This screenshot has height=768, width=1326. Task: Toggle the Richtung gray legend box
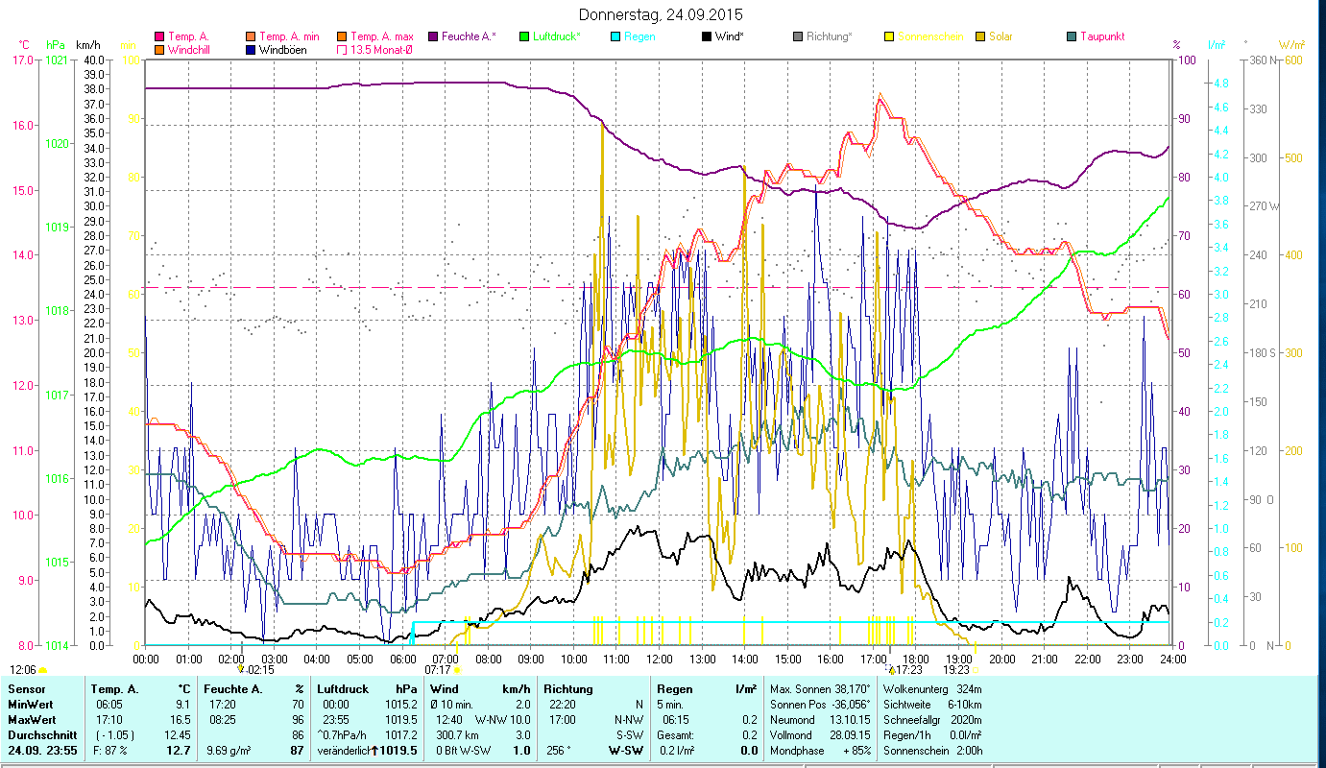tap(798, 36)
